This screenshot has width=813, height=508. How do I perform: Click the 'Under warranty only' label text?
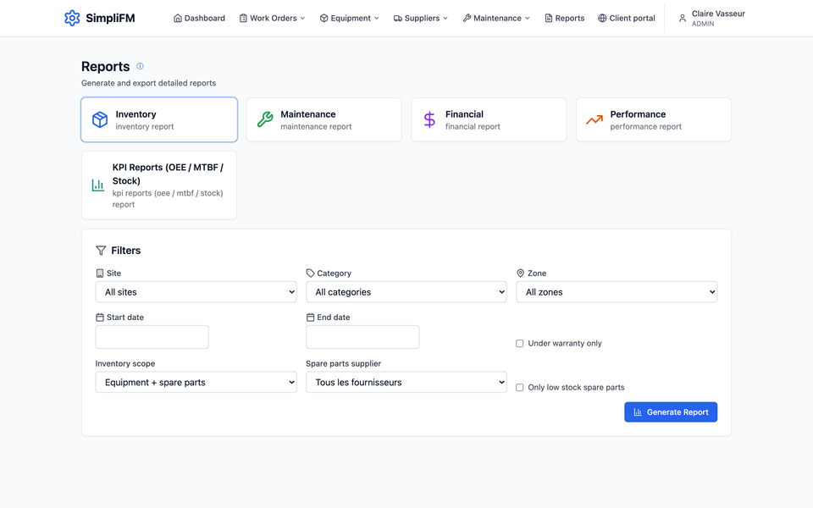click(x=565, y=343)
